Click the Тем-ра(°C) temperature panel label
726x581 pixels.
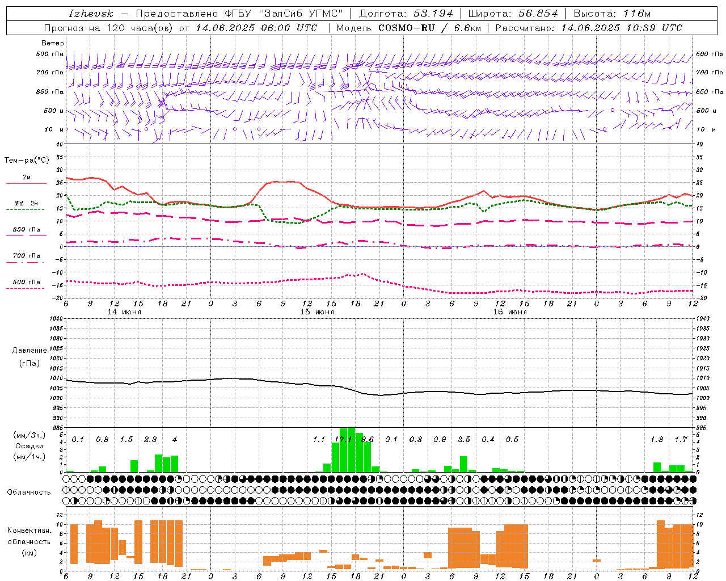click(x=27, y=161)
